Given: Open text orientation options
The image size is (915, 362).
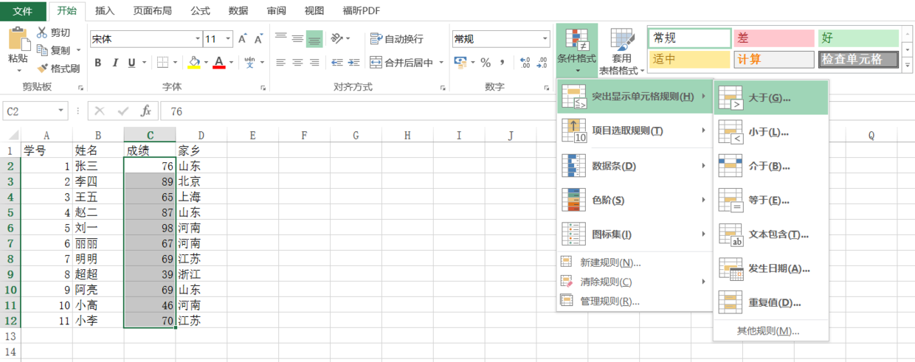Looking at the screenshot, I should [x=336, y=38].
